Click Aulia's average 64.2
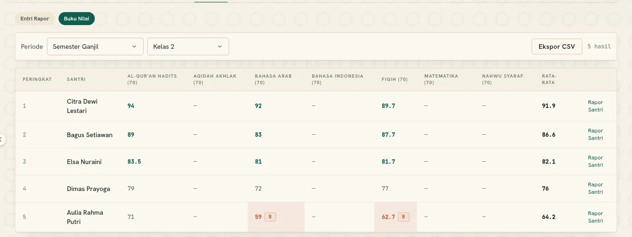 click(549, 217)
